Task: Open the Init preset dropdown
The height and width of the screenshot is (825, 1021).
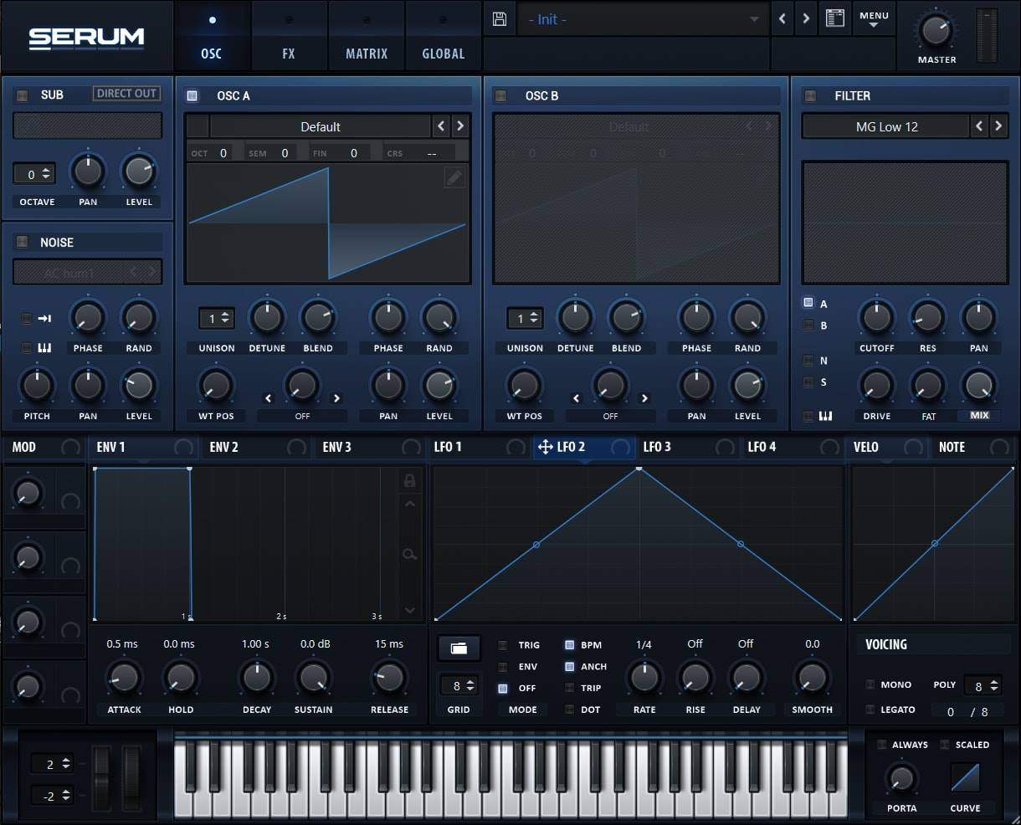Action: [x=640, y=18]
